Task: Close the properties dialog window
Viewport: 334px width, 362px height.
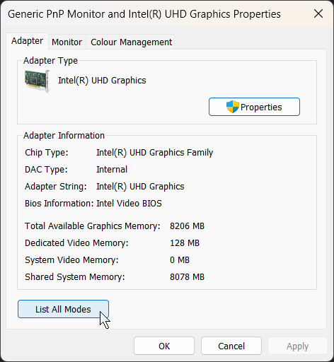Action: tap(318, 13)
